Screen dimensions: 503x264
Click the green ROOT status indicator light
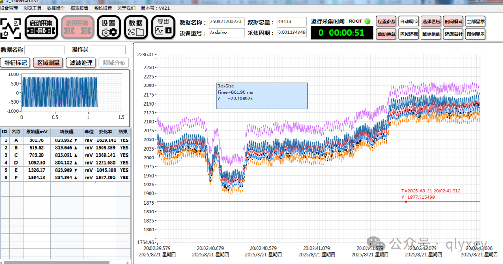[367, 21]
